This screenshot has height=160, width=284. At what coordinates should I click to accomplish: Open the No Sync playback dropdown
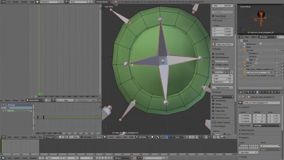pyautogui.click(x=122, y=158)
